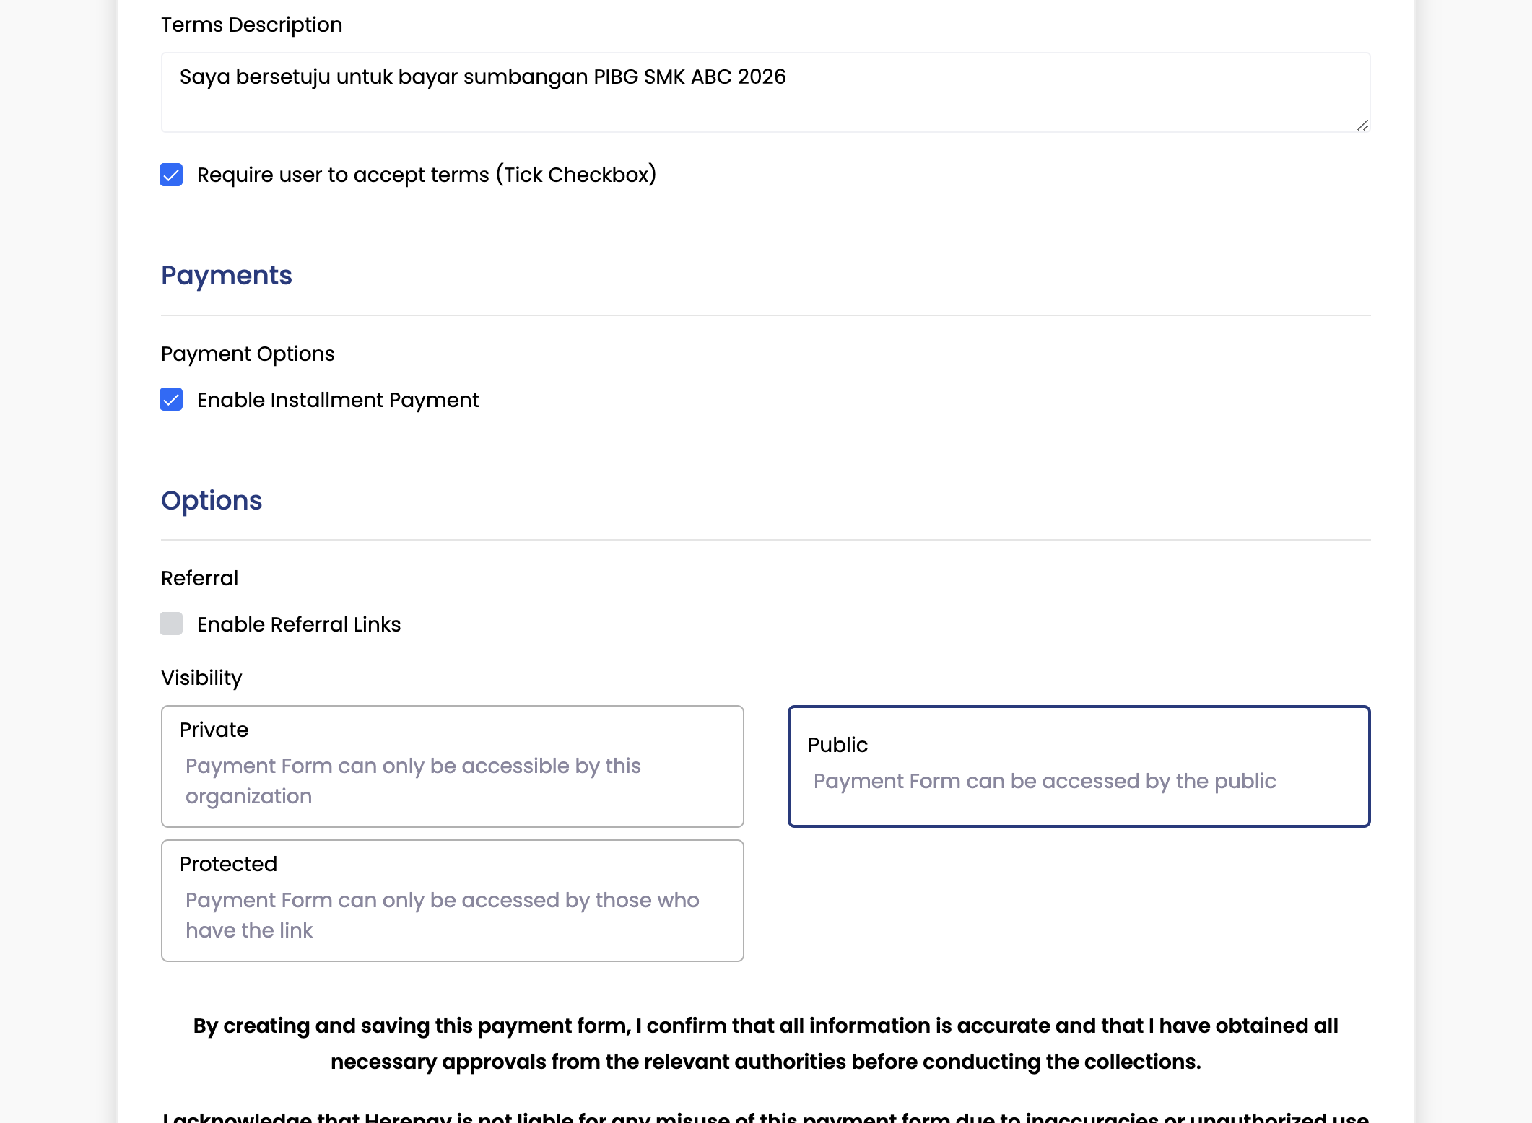Select Private visibility option

[452, 766]
